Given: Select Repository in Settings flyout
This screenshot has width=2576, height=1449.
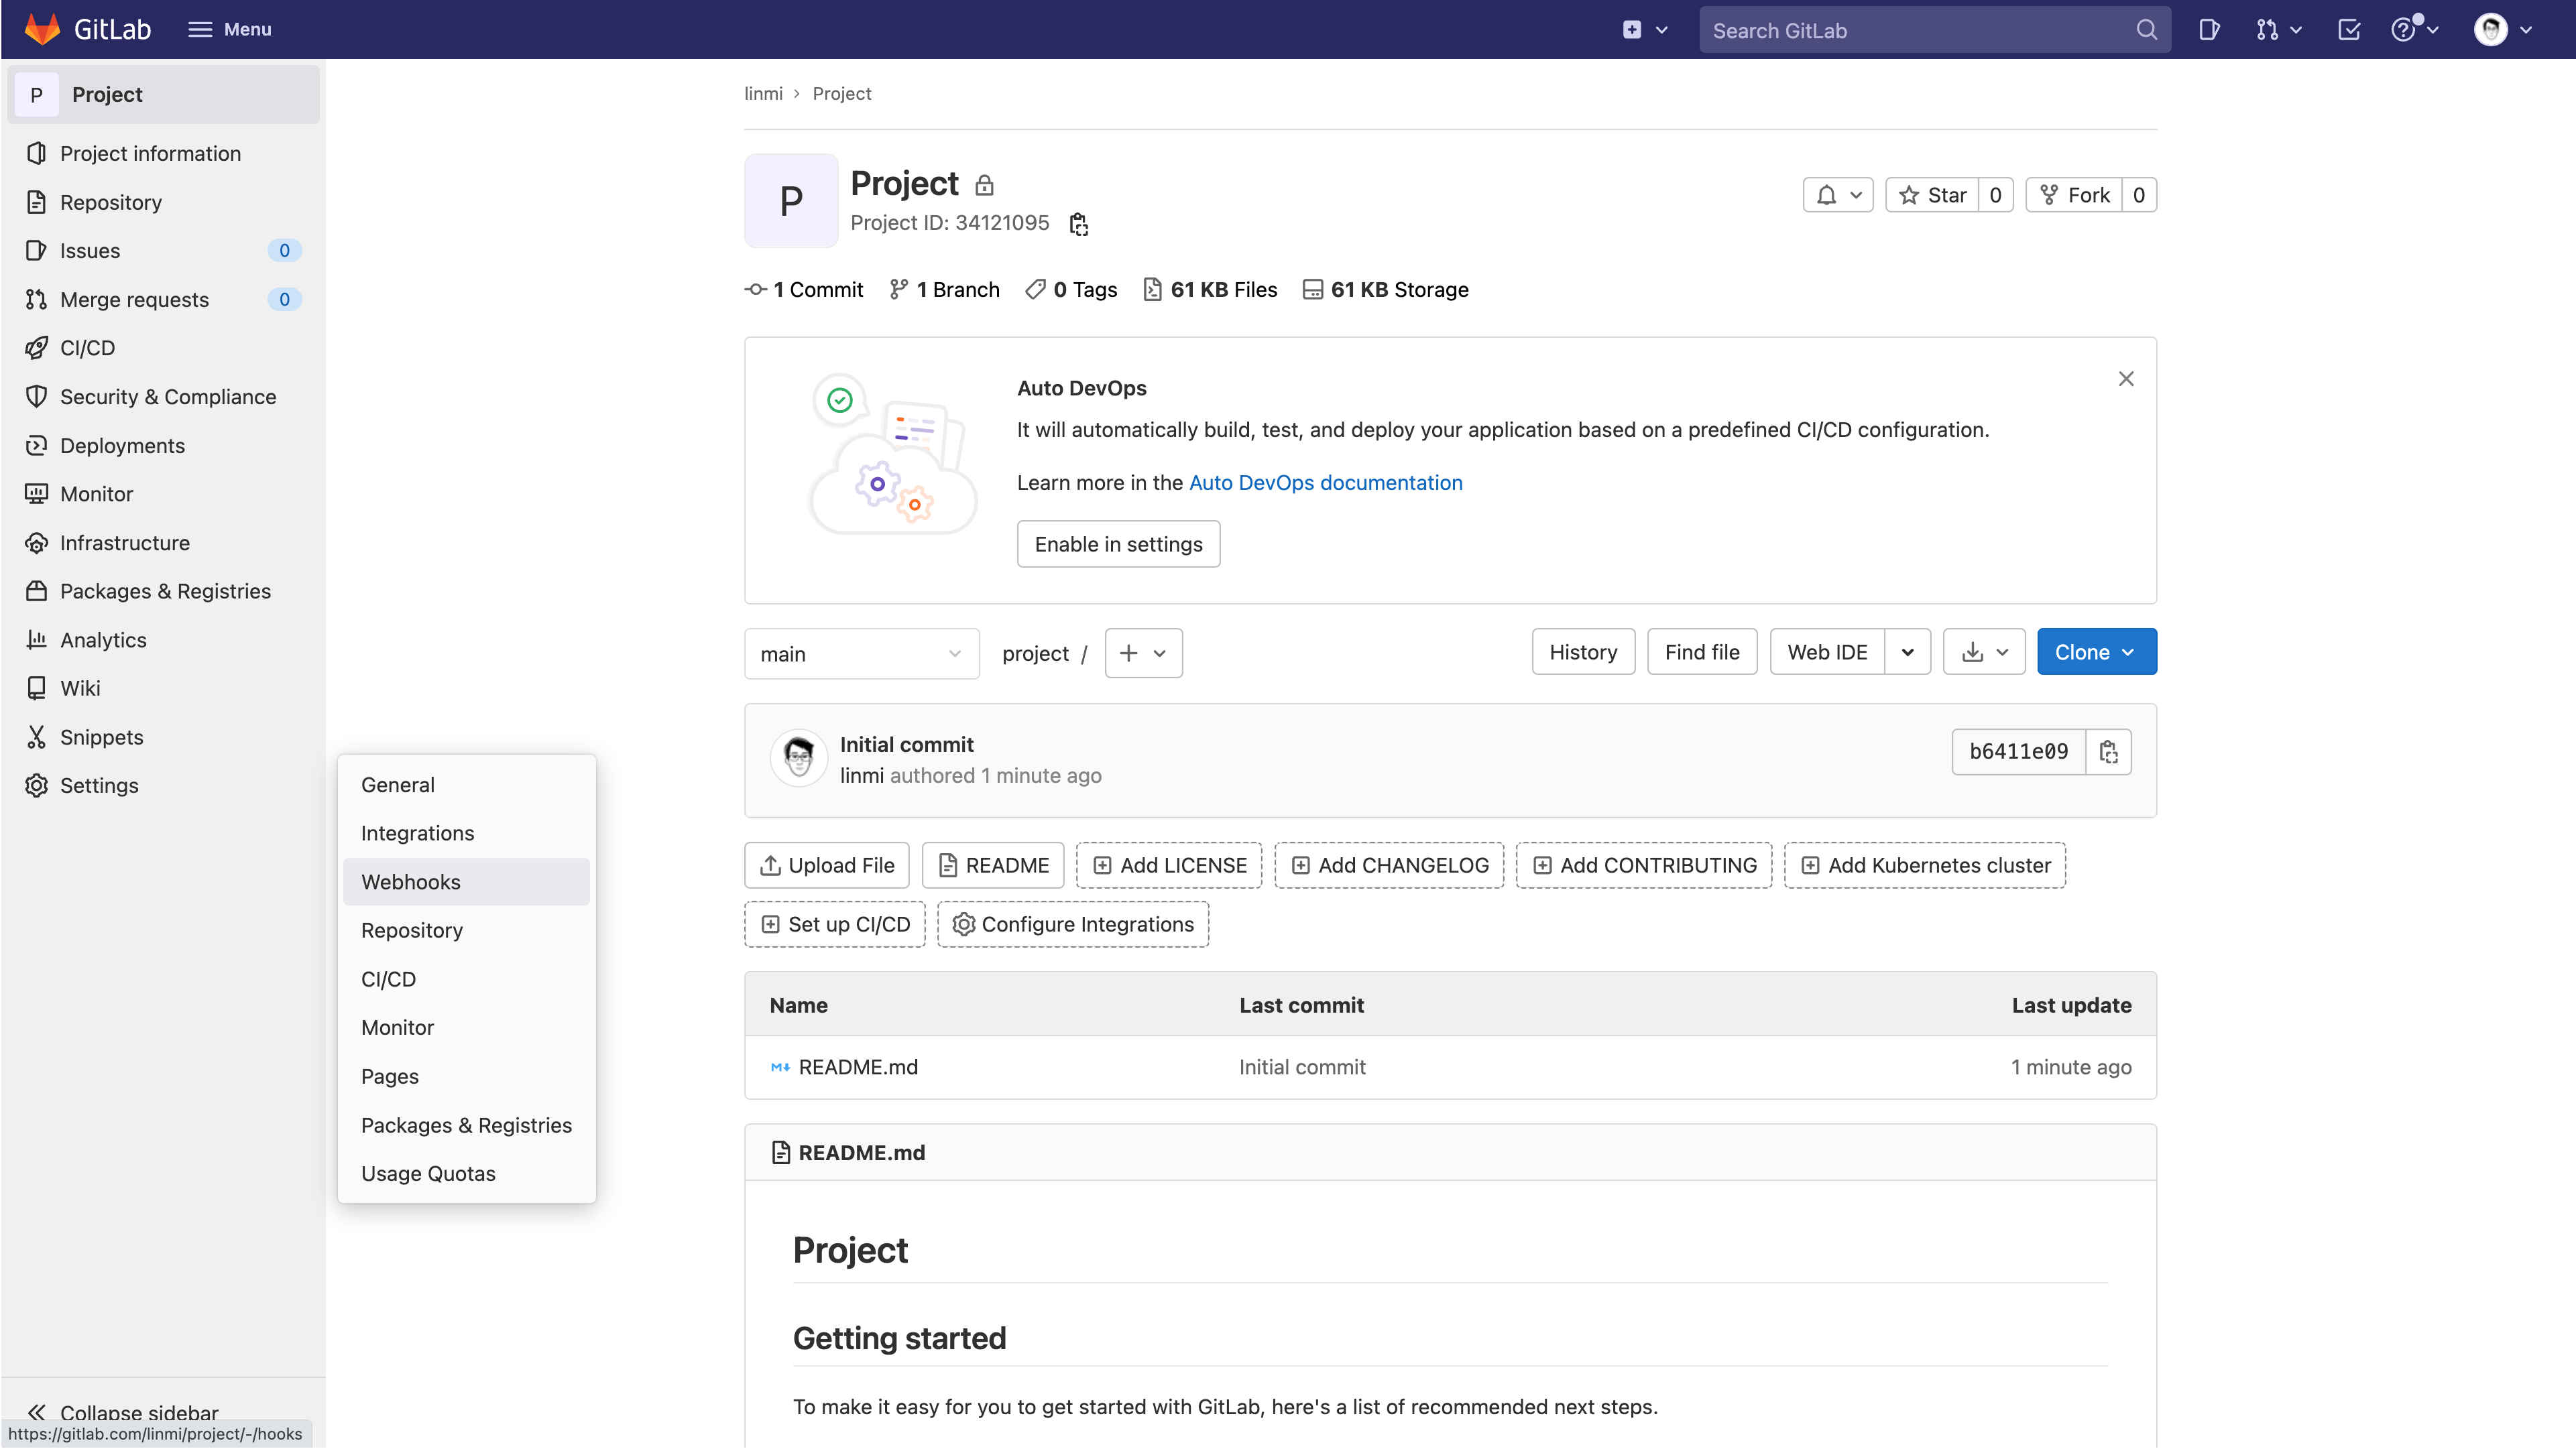Looking at the screenshot, I should point(466,930).
